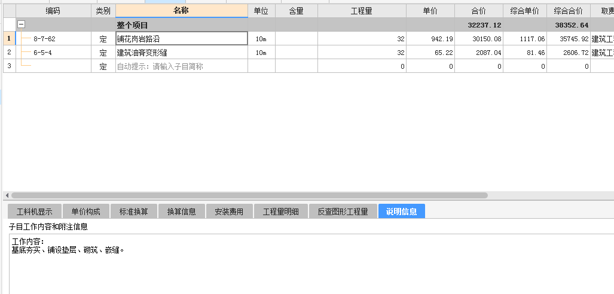Go to the 安装费用 tab
The width and height of the screenshot is (614, 294).
[230, 212]
